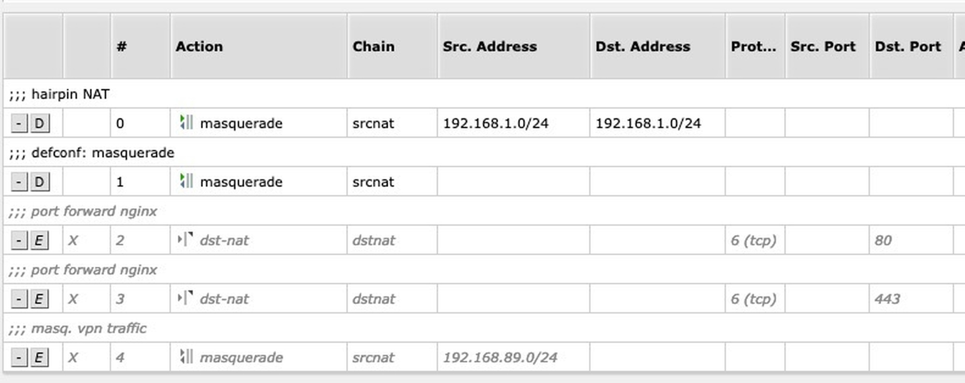Click dst-nat icon on port 80 rule
The width and height of the screenshot is (965, 383).
185,240
